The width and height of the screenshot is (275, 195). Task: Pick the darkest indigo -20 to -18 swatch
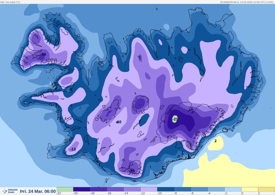pyautogui.click(x=82, y=189)
